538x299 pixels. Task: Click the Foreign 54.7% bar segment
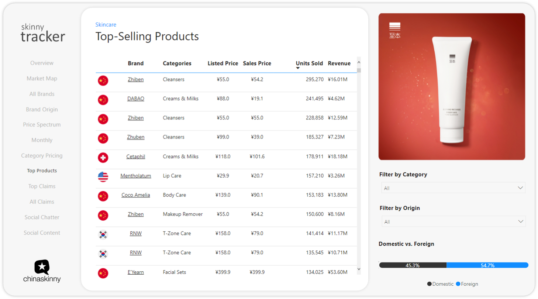tap(487, 265)
